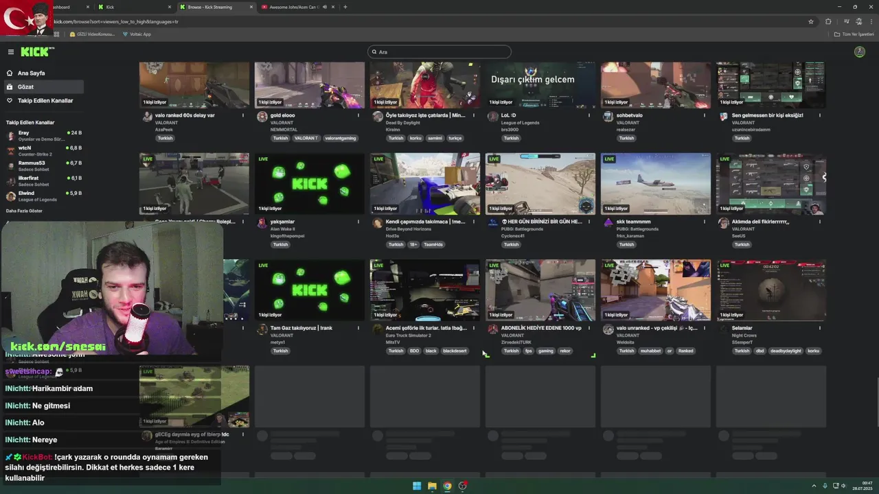Open options menu for skk teammmm stream
Screen dimensions: 879x494
705,222
